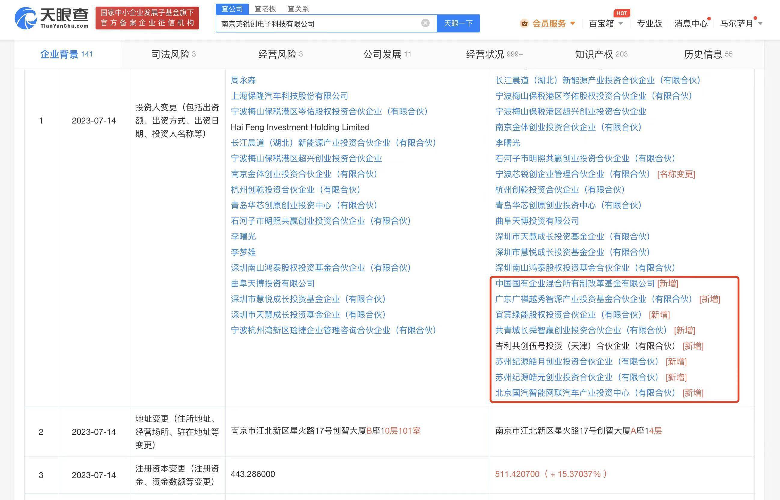Open 消息中心 notifications
Viewport: 780px width, 500px height.
click(690, 23)
